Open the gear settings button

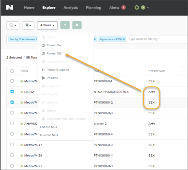point(77,25)
